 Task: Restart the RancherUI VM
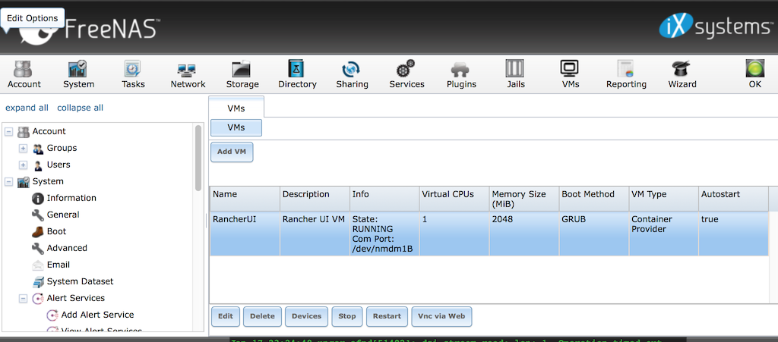pos(387,316)
